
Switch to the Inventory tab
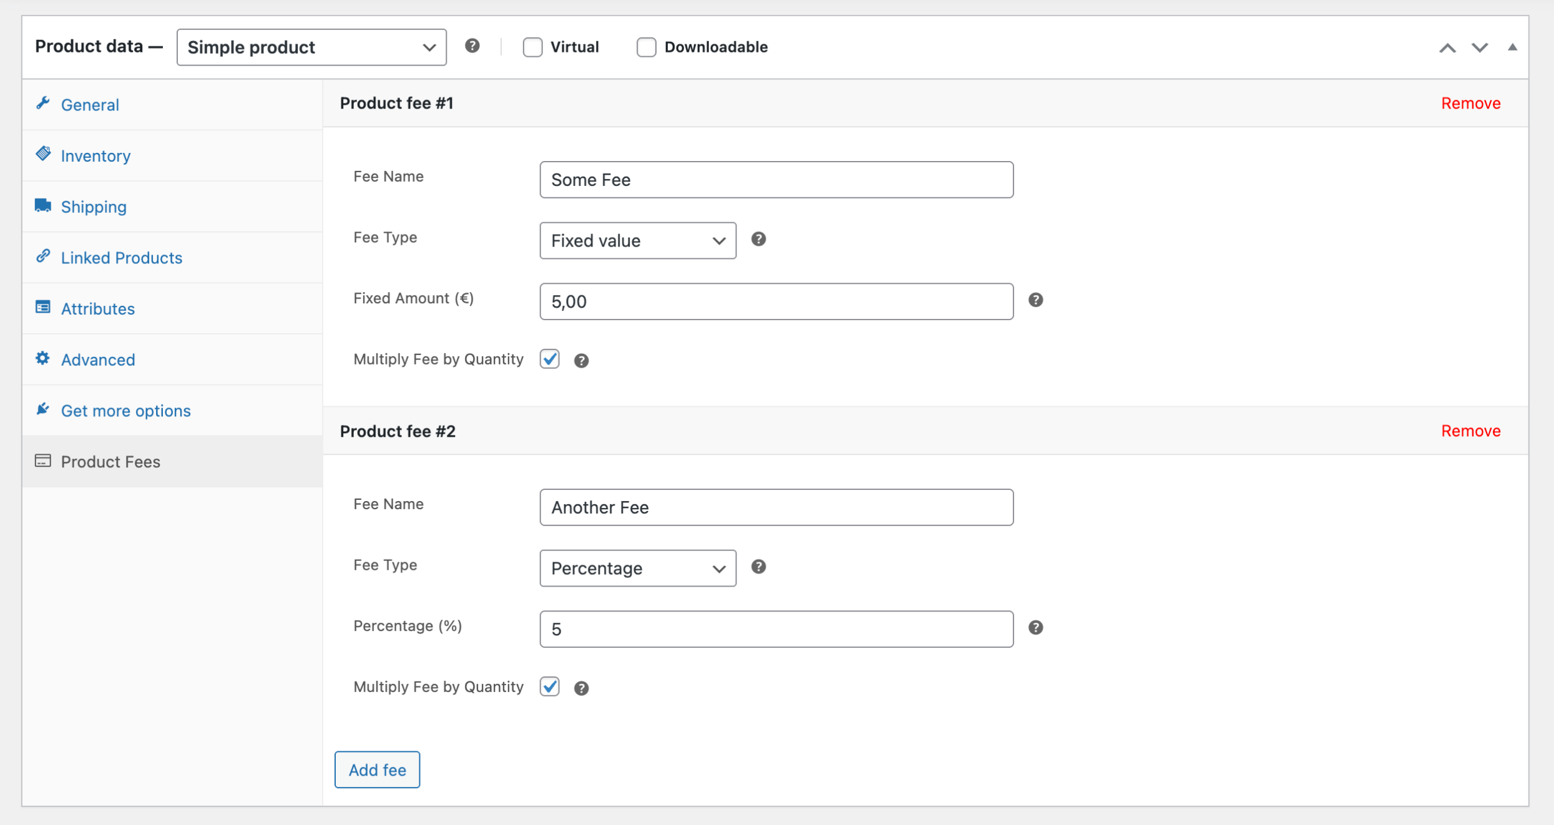[x=95, y=155]
